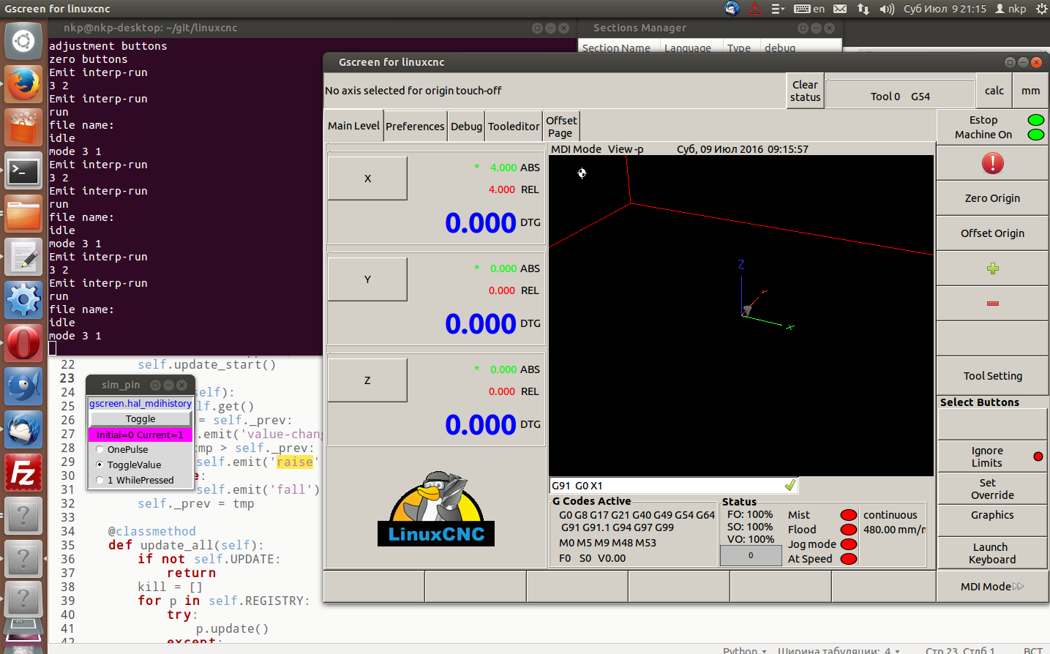The height and width of the screenshot is (654, 1050).
Task: Click the red emergency stop exclamation icon
Action: [x=992, y=163]
